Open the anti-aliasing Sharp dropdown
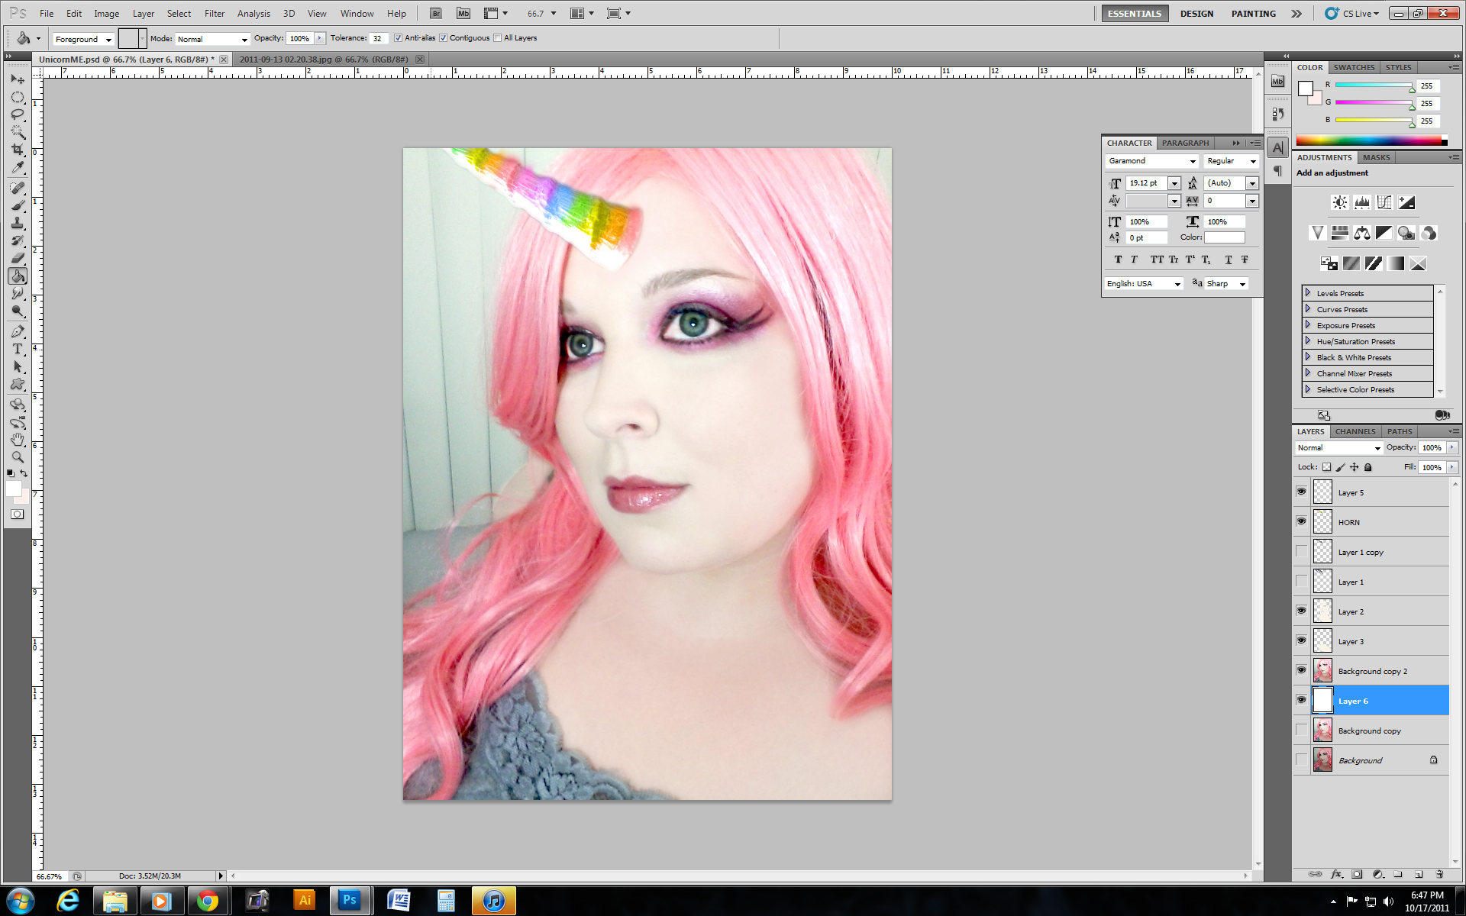The image size is (1466, 916). [x=1226, y=284]
